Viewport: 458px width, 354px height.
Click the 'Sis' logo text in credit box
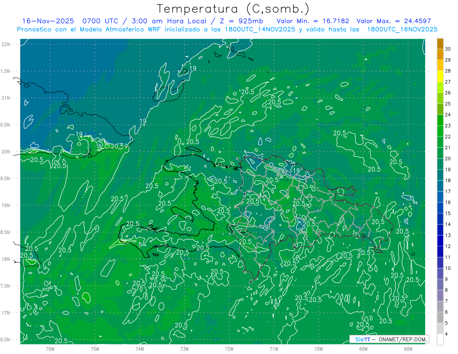tap(360, 339)
